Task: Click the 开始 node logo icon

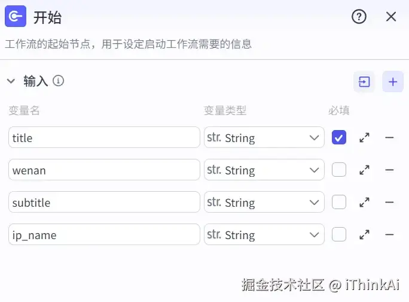Action: point(16,17)
